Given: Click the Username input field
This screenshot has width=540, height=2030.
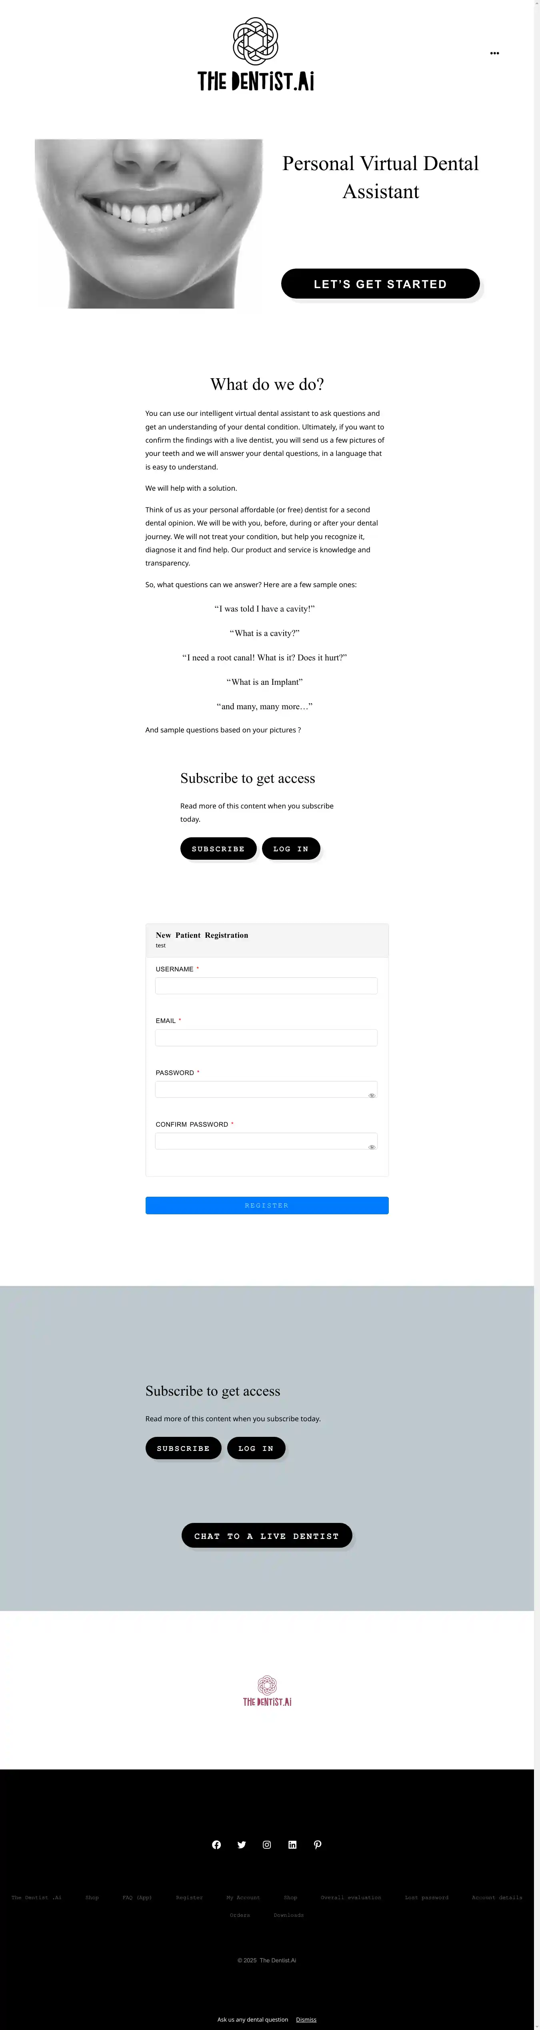Looking at the screenshot, I should (x=266, y=986).
